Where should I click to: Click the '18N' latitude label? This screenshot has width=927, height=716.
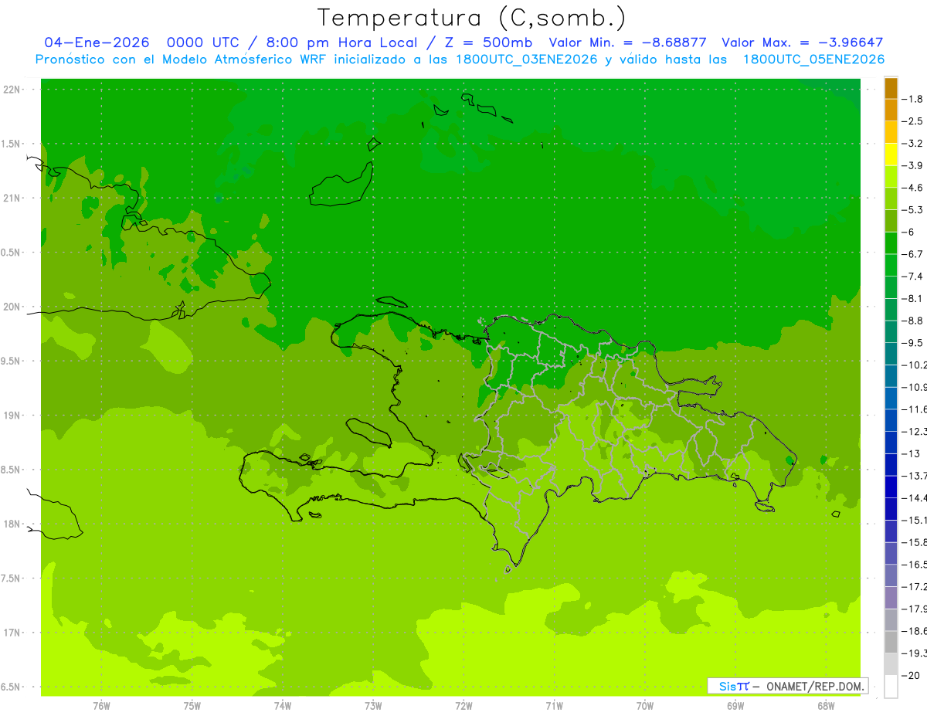pos(12,524)
